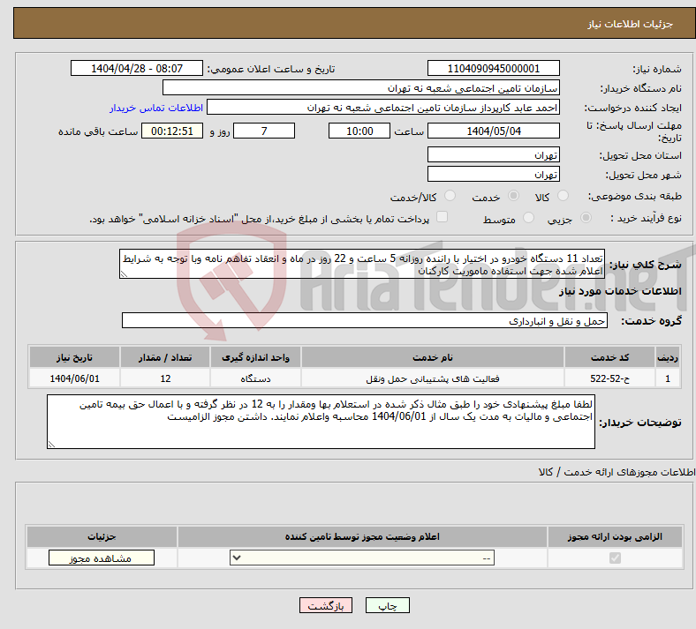Click the resize handle of توضیحات خریدار box
696x629 pixels.
[x=51, y=444]
